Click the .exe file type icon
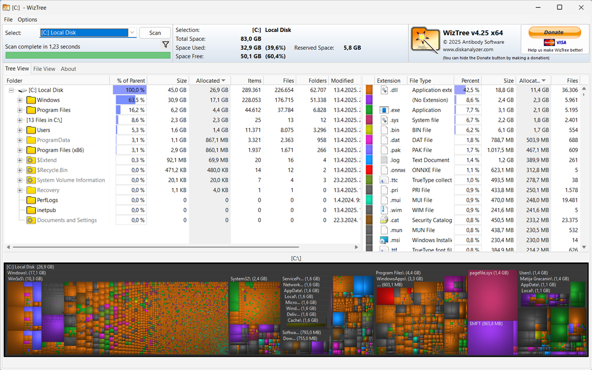The width and height of the screenshot is (592, 370). (384, 110)
